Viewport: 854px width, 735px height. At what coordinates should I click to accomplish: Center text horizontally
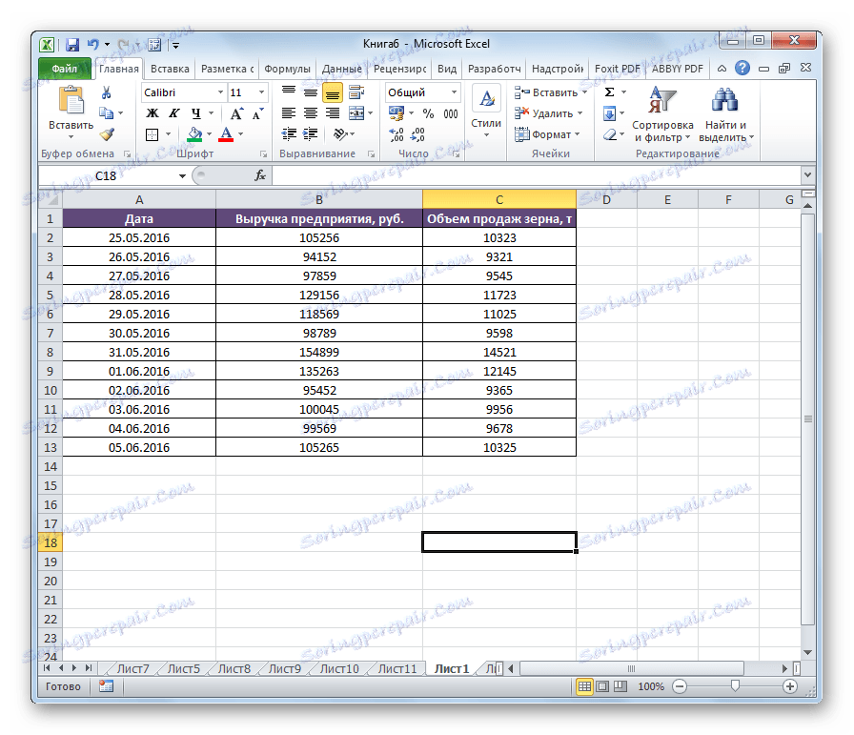pyautogui.click(x=311, y=113)
